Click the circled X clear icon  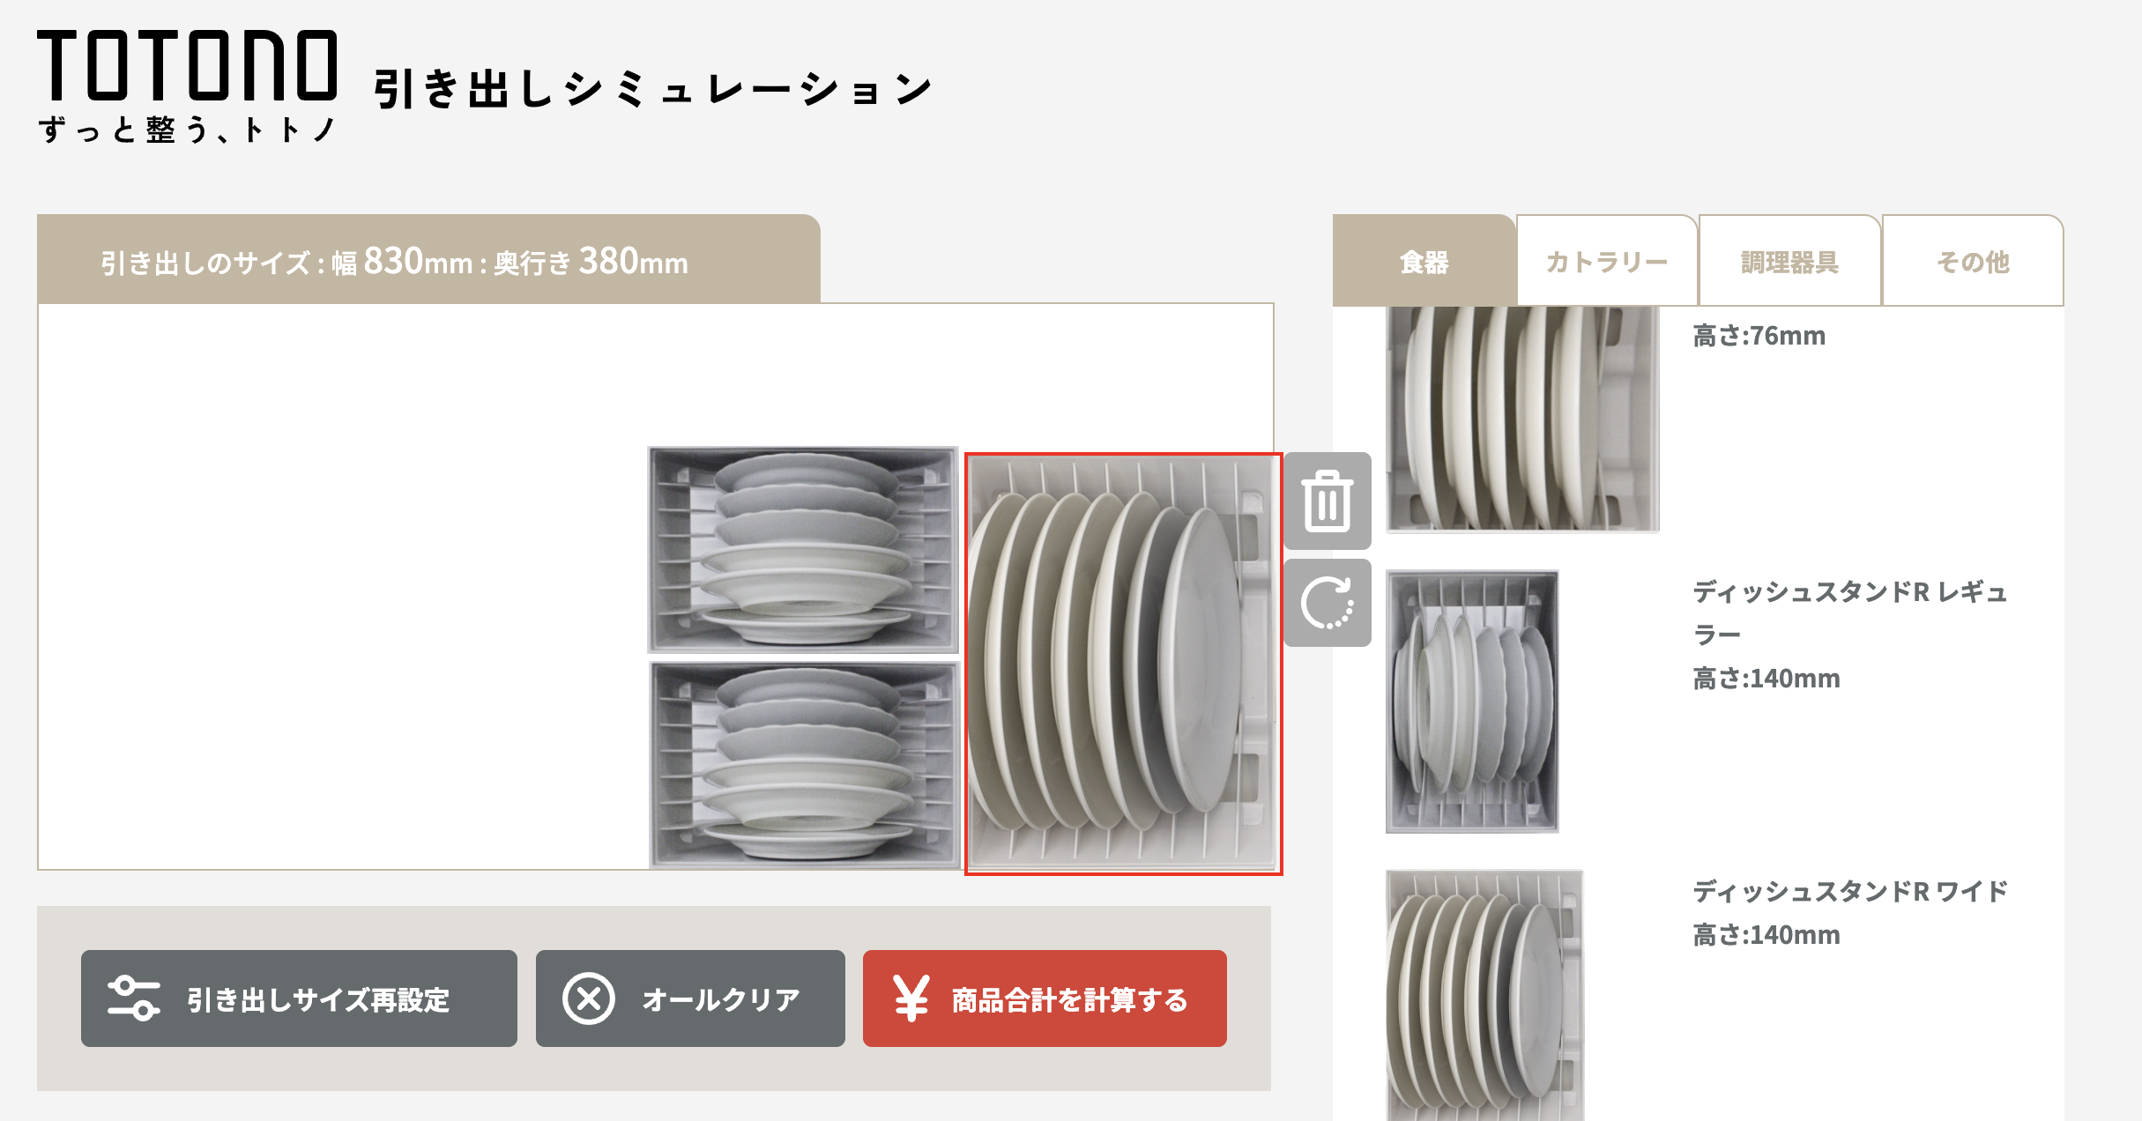coord(588,999)
